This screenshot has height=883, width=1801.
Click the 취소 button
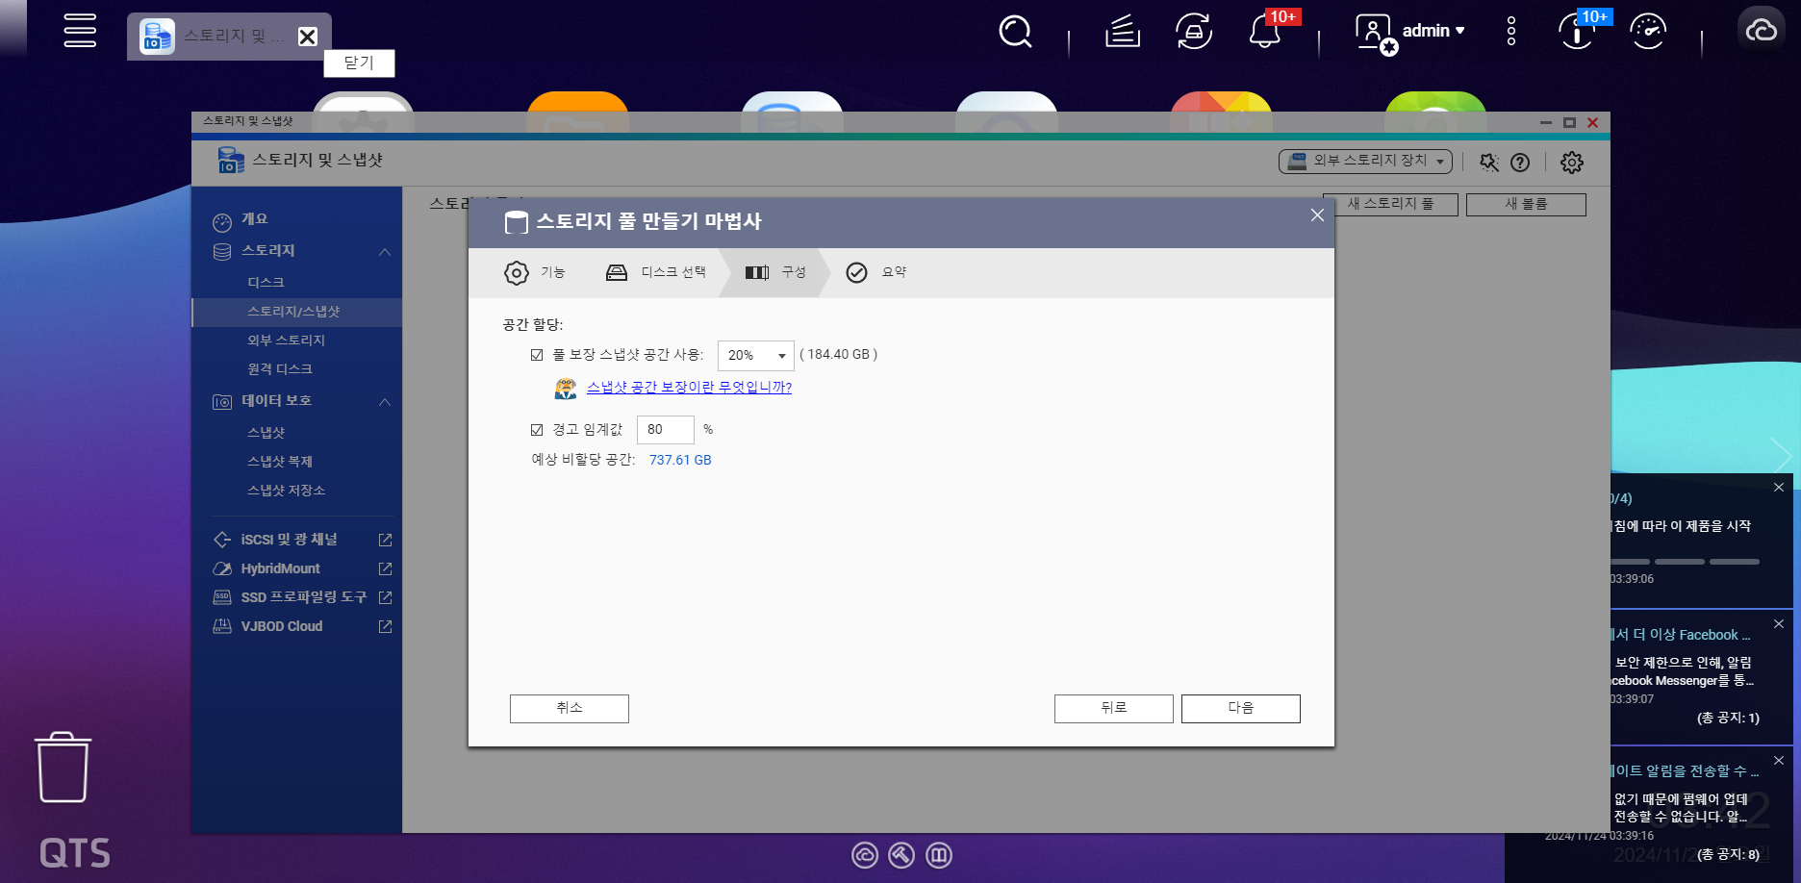click(x=569, y=708)
